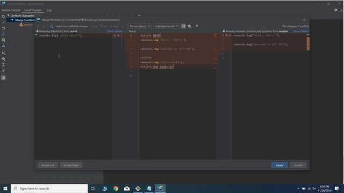This screenshot has height=193, width=344.
Task: Click Version Control panel label
Action: [11, 10]
